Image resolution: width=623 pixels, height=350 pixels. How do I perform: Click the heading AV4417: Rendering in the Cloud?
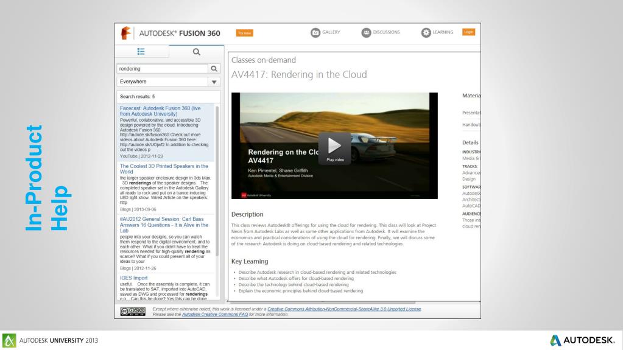299,75
